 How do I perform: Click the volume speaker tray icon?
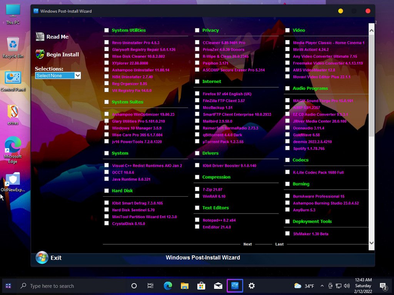tap(347, 286)
